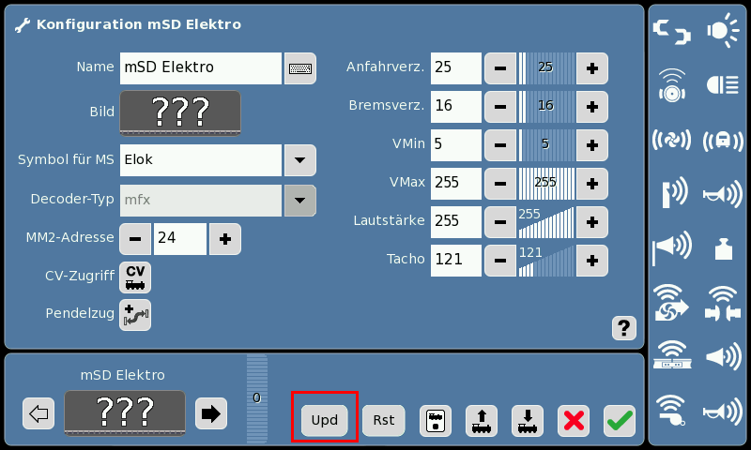
Task: Open the on-screen keyboard for Name
Action: pyautogui.click(x=300, y=68)
